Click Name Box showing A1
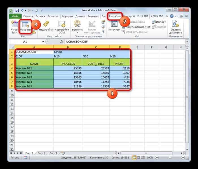This screenshot has height=169, width=198. 25,42
